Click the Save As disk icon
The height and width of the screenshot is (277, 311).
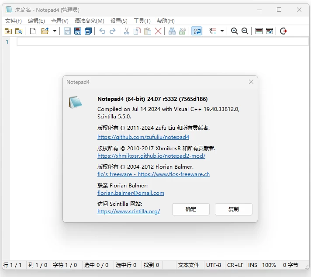tap(78, 31)
